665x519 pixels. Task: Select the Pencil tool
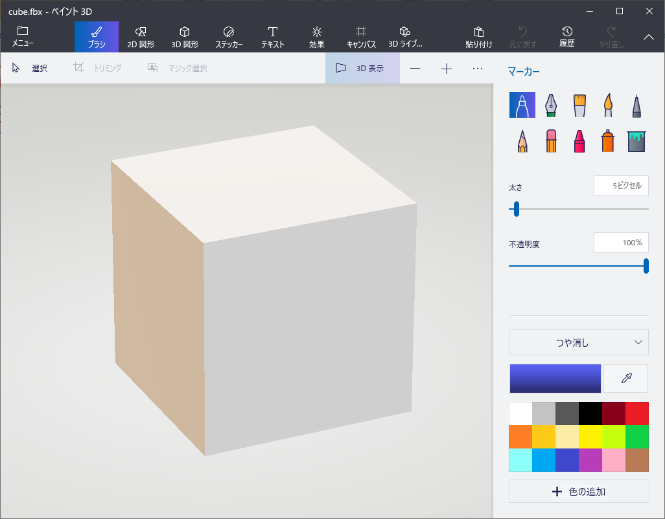pos(522,141)
